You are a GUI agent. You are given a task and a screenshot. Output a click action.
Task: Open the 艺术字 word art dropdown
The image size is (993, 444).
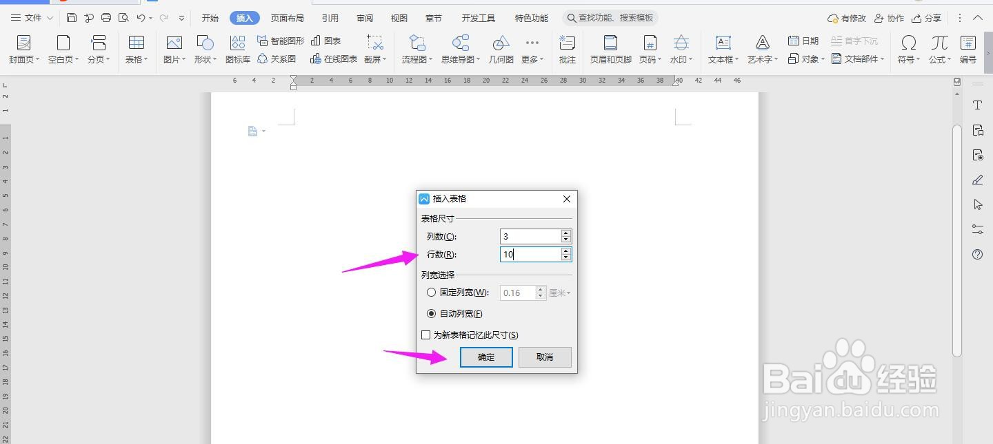(x=763, y=50)
